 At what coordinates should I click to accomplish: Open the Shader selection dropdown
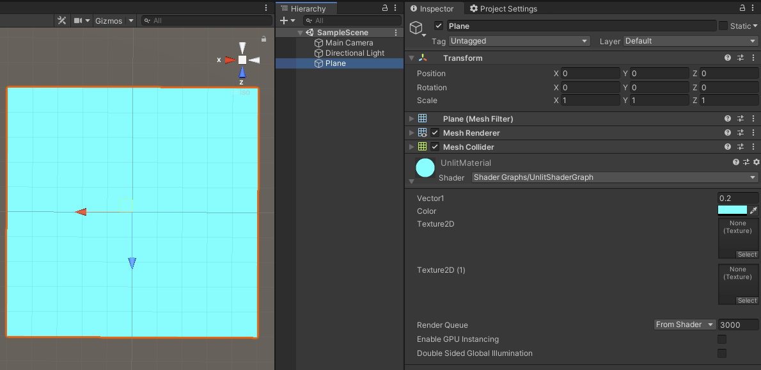pos(615,177)
